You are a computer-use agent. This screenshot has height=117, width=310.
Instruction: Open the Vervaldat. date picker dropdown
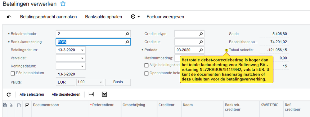82,58
